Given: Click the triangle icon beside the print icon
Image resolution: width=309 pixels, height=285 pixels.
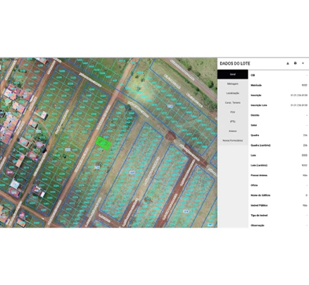Looking at the screenshot, I should tap(288, 63).
